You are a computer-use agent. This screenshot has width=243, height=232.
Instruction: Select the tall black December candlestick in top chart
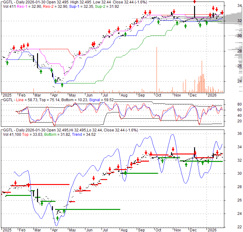(x=194, y=12)
